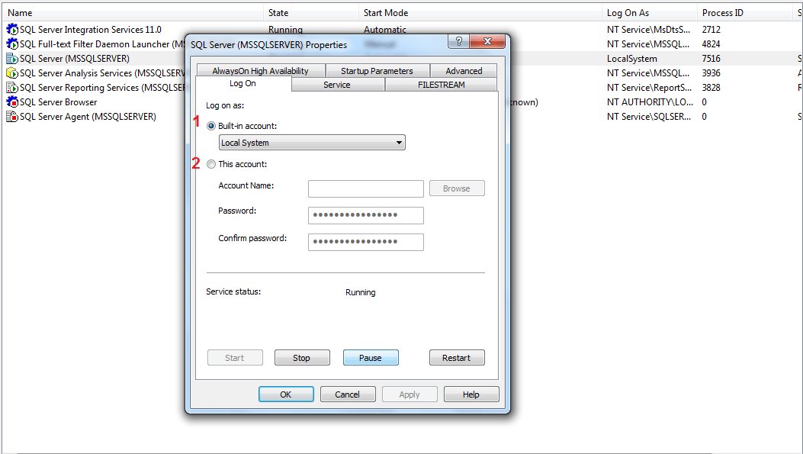
Task: Click the Start service button
Action: click(x=235, y=358)
